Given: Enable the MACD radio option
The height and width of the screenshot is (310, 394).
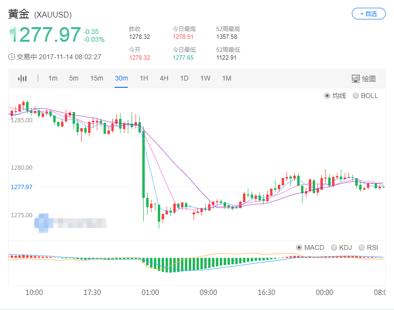Looking at the screenshot, I should click(299, 247).
